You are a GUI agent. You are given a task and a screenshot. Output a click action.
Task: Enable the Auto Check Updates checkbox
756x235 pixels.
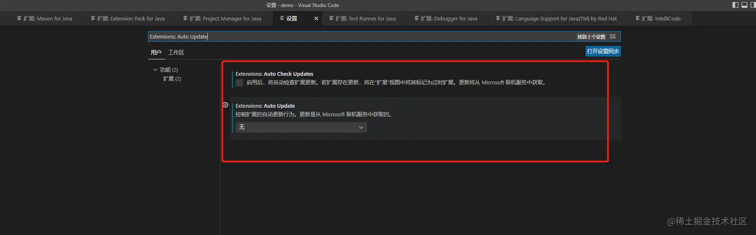[239, 83]
